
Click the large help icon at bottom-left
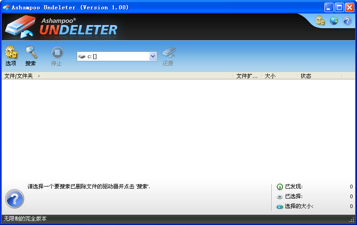pos(14,198)
